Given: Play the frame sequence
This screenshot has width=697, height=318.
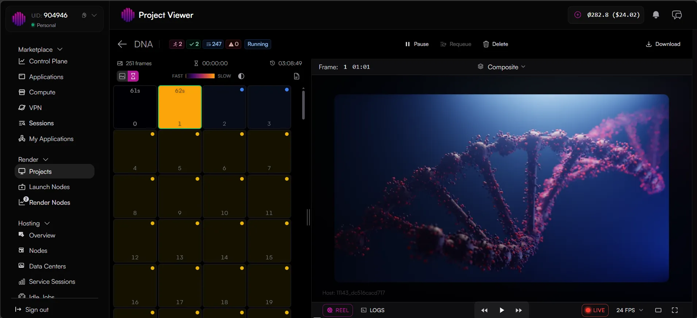Looking at the screenshot, I should coord(502,310).
